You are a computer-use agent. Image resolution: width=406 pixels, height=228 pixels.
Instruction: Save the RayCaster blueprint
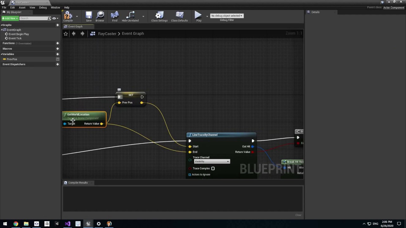tap(89, 17)
